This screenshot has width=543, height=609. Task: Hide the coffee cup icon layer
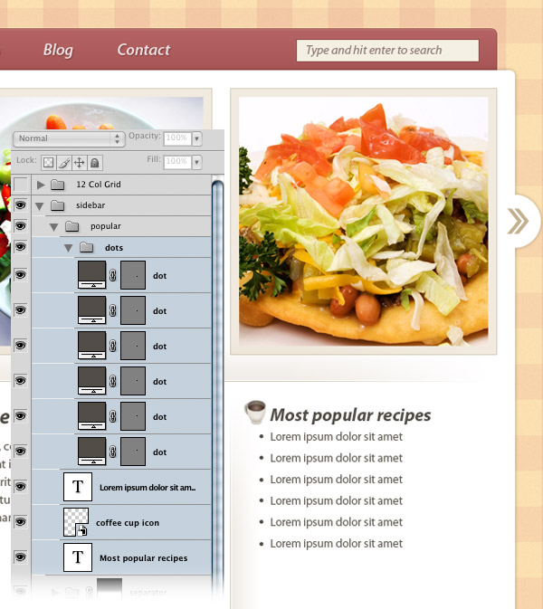pyautogui.click(x=21, y=521)
